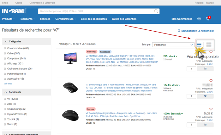Collapse the Catégories filter section

point(27,41)
